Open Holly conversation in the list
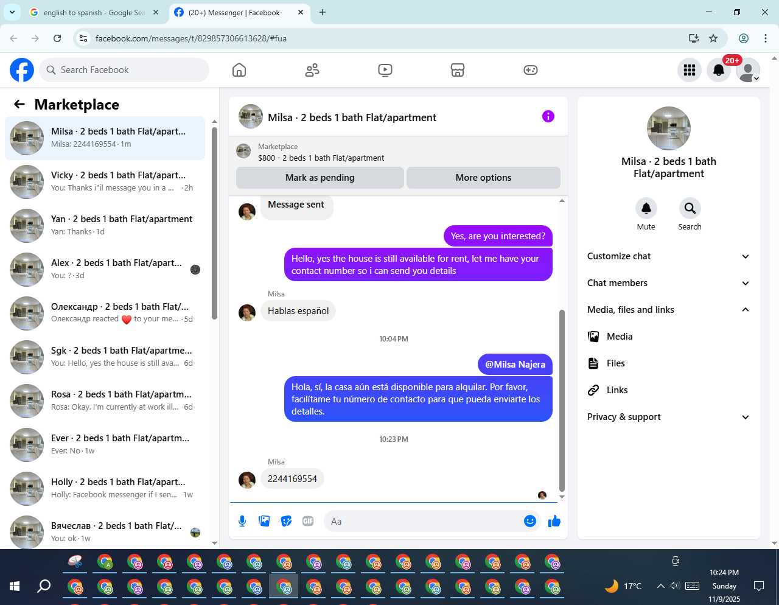 (x=105, y=489)
